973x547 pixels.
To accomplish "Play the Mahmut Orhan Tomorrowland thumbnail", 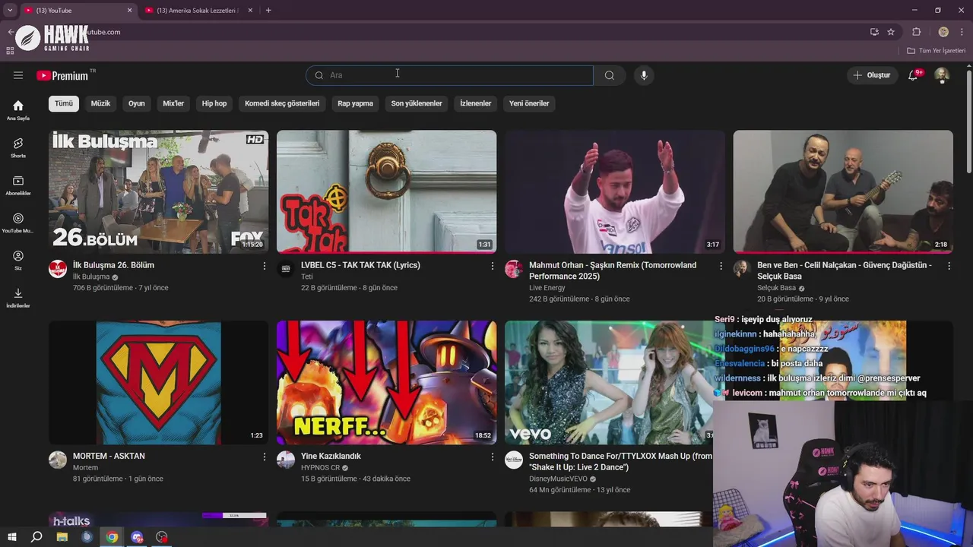I will pyautogui.click(x=615, y=191).
